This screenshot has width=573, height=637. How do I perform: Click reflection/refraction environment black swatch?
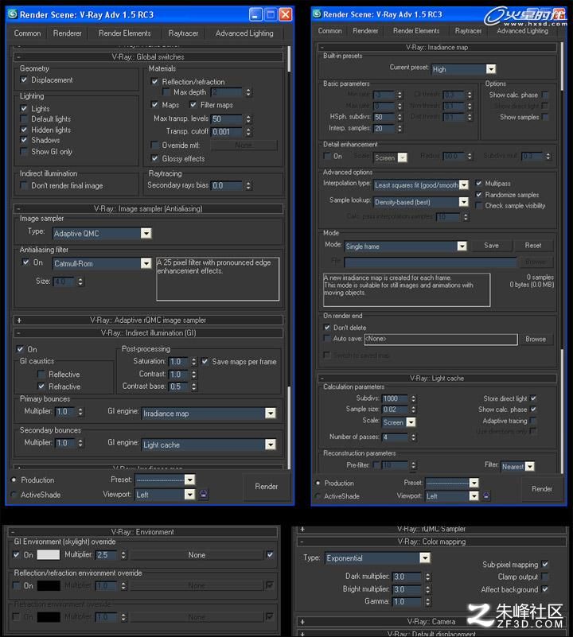pos(49,585)
